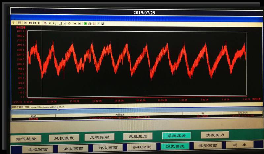Go to 主控画面 screen
Image resolution: width=264 pixels, height=154 pixels.
click(x=38, y=149)
